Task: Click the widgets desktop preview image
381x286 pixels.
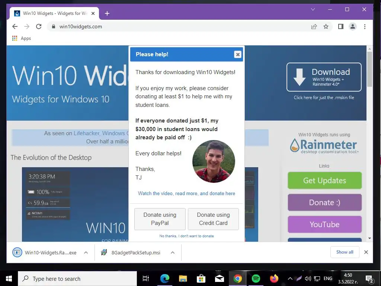Action: 75,204
